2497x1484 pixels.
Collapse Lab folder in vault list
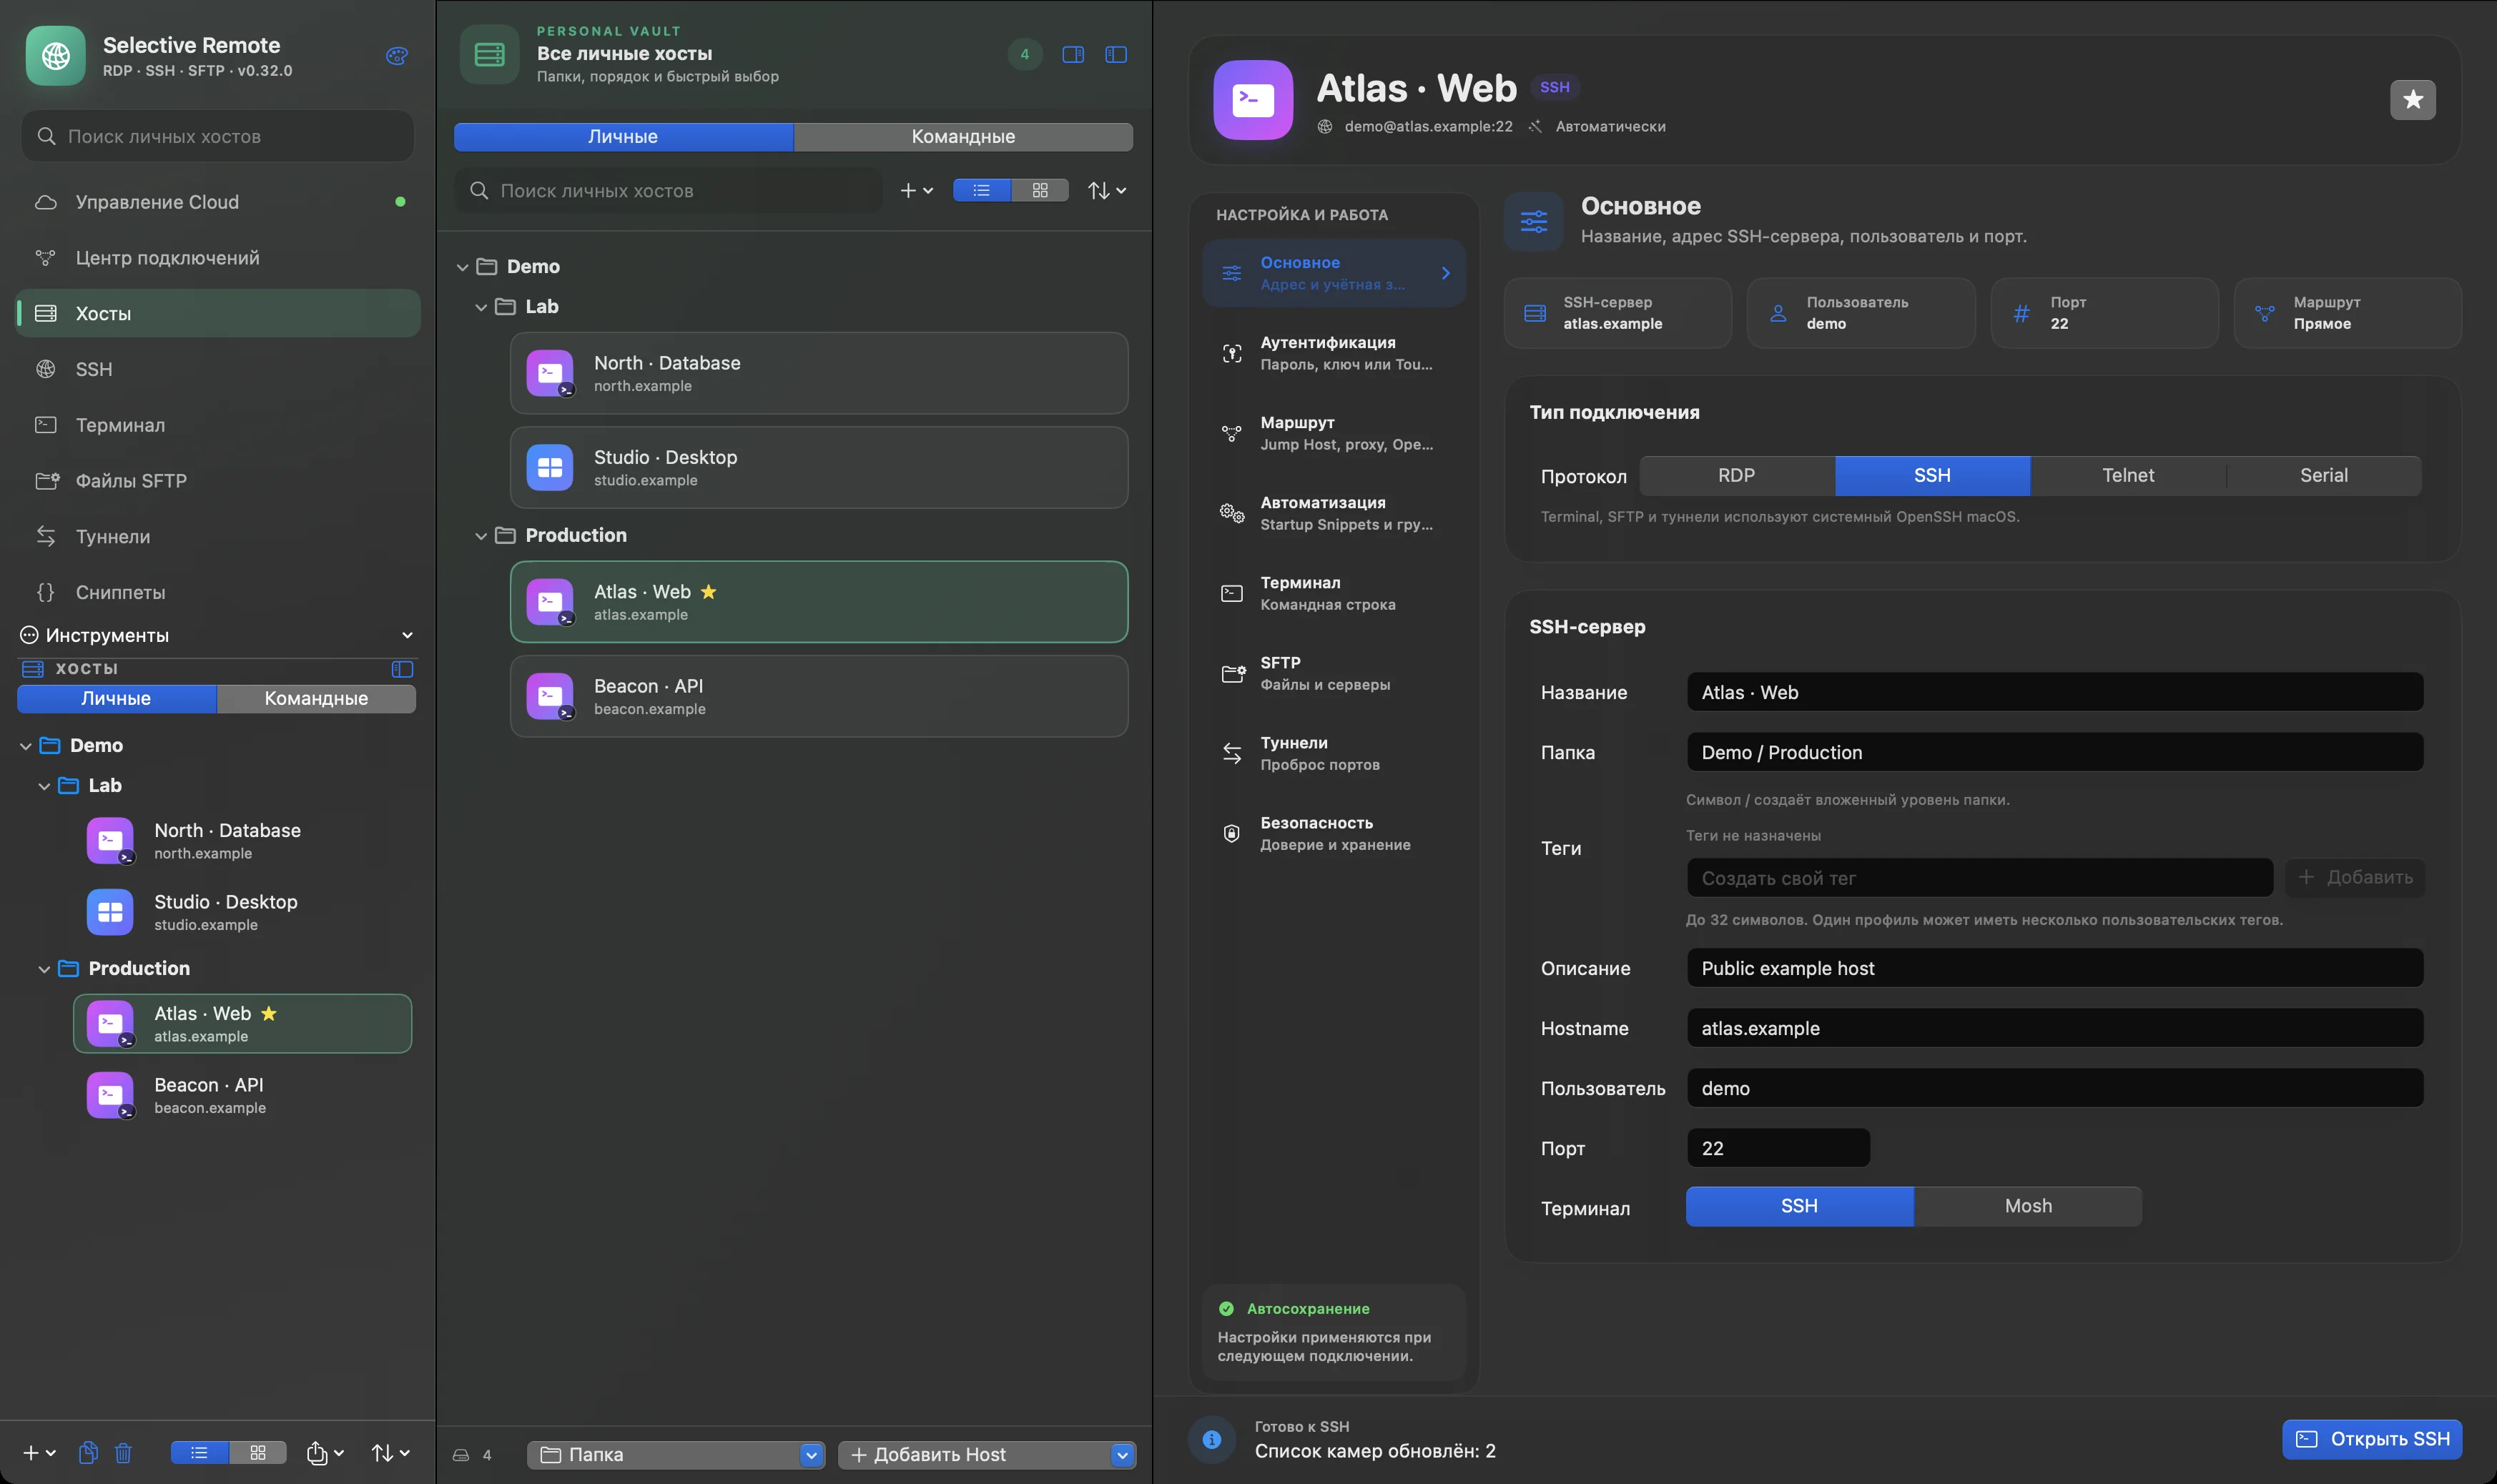(481, 307)
